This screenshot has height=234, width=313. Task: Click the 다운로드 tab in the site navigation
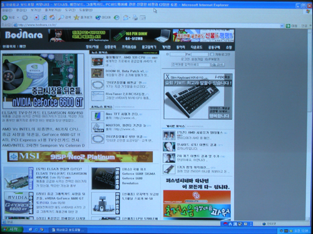coord(197,47)
